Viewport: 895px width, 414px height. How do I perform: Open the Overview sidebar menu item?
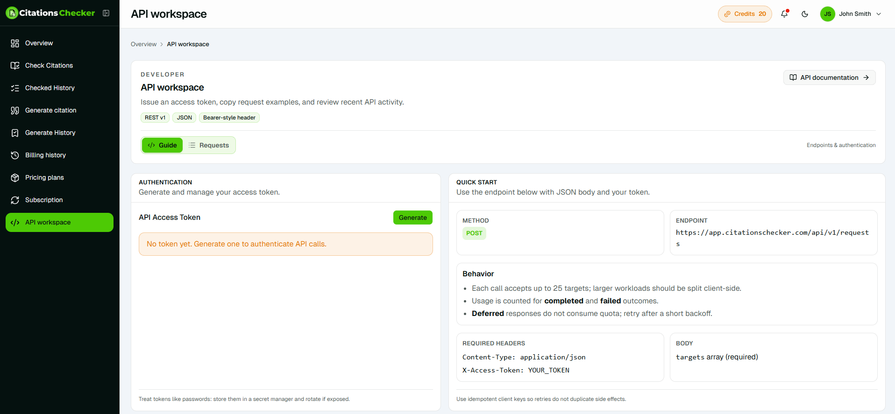click(x=59, y=43)
